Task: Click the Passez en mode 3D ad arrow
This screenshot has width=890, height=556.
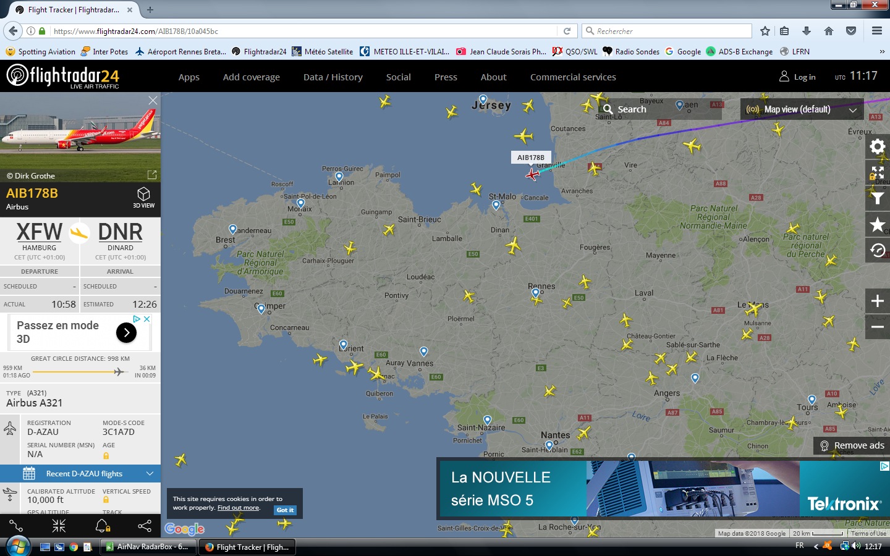Action: (126, 332)
